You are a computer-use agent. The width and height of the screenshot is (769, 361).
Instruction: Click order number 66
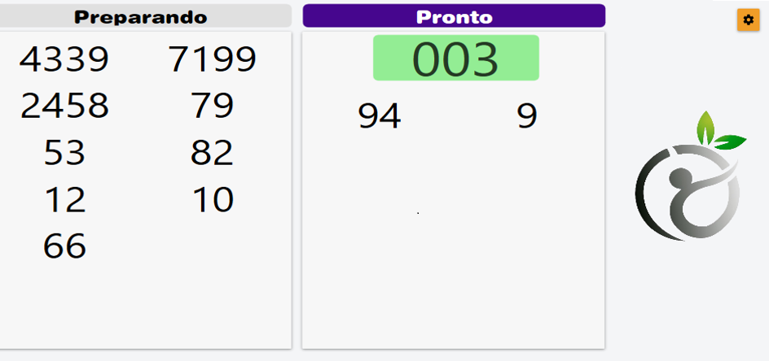tap(64, 246)
